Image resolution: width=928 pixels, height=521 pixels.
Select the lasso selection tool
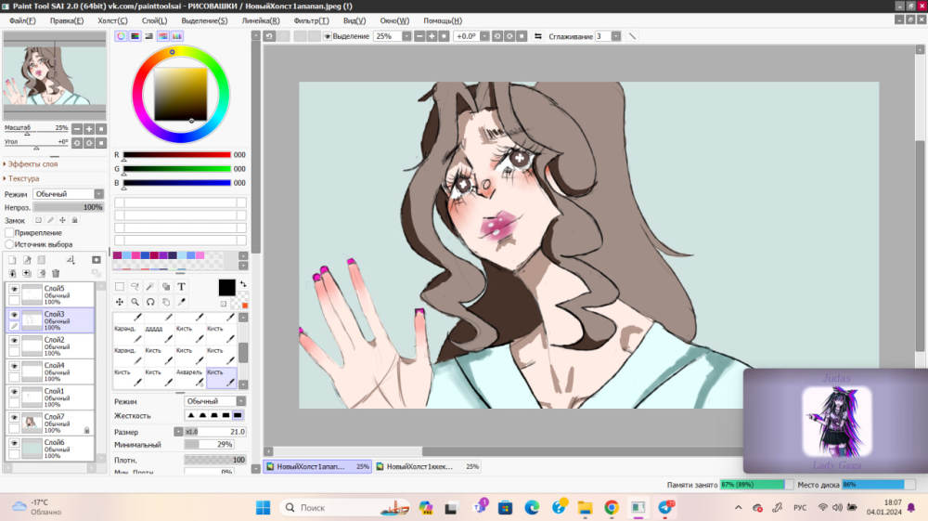(135, 287)
